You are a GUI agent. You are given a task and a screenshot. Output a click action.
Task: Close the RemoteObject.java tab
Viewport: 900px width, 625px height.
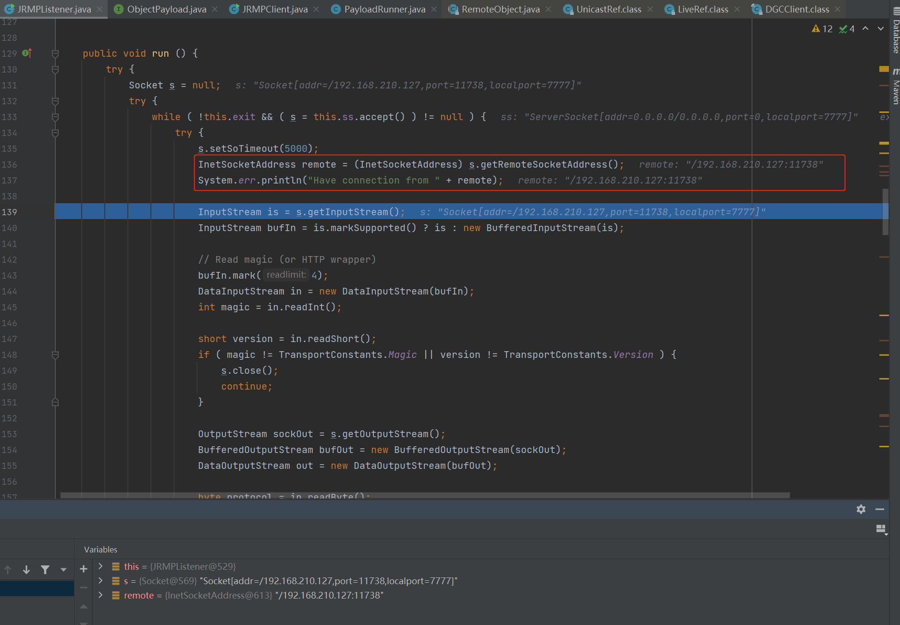tap(548, 9)
